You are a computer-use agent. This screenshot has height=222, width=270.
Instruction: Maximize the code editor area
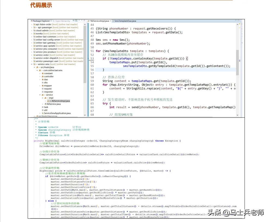tap(238, 20)
